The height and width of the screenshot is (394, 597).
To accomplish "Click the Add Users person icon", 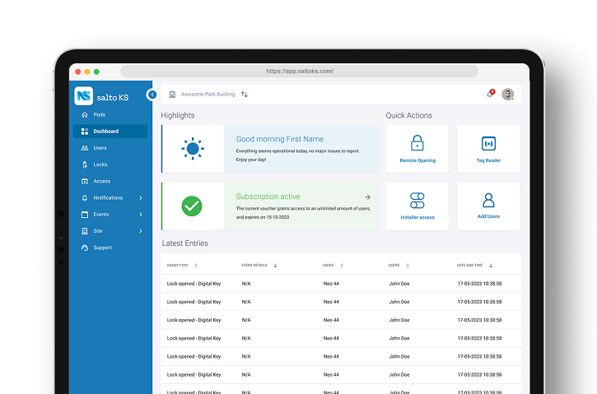I will tap(488, 201).
